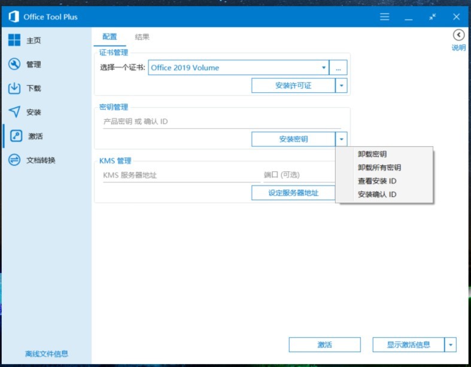This screenshot has height=367, width=471.
Task: Select the 下载 download icon
Action: (x=14, y=89)
